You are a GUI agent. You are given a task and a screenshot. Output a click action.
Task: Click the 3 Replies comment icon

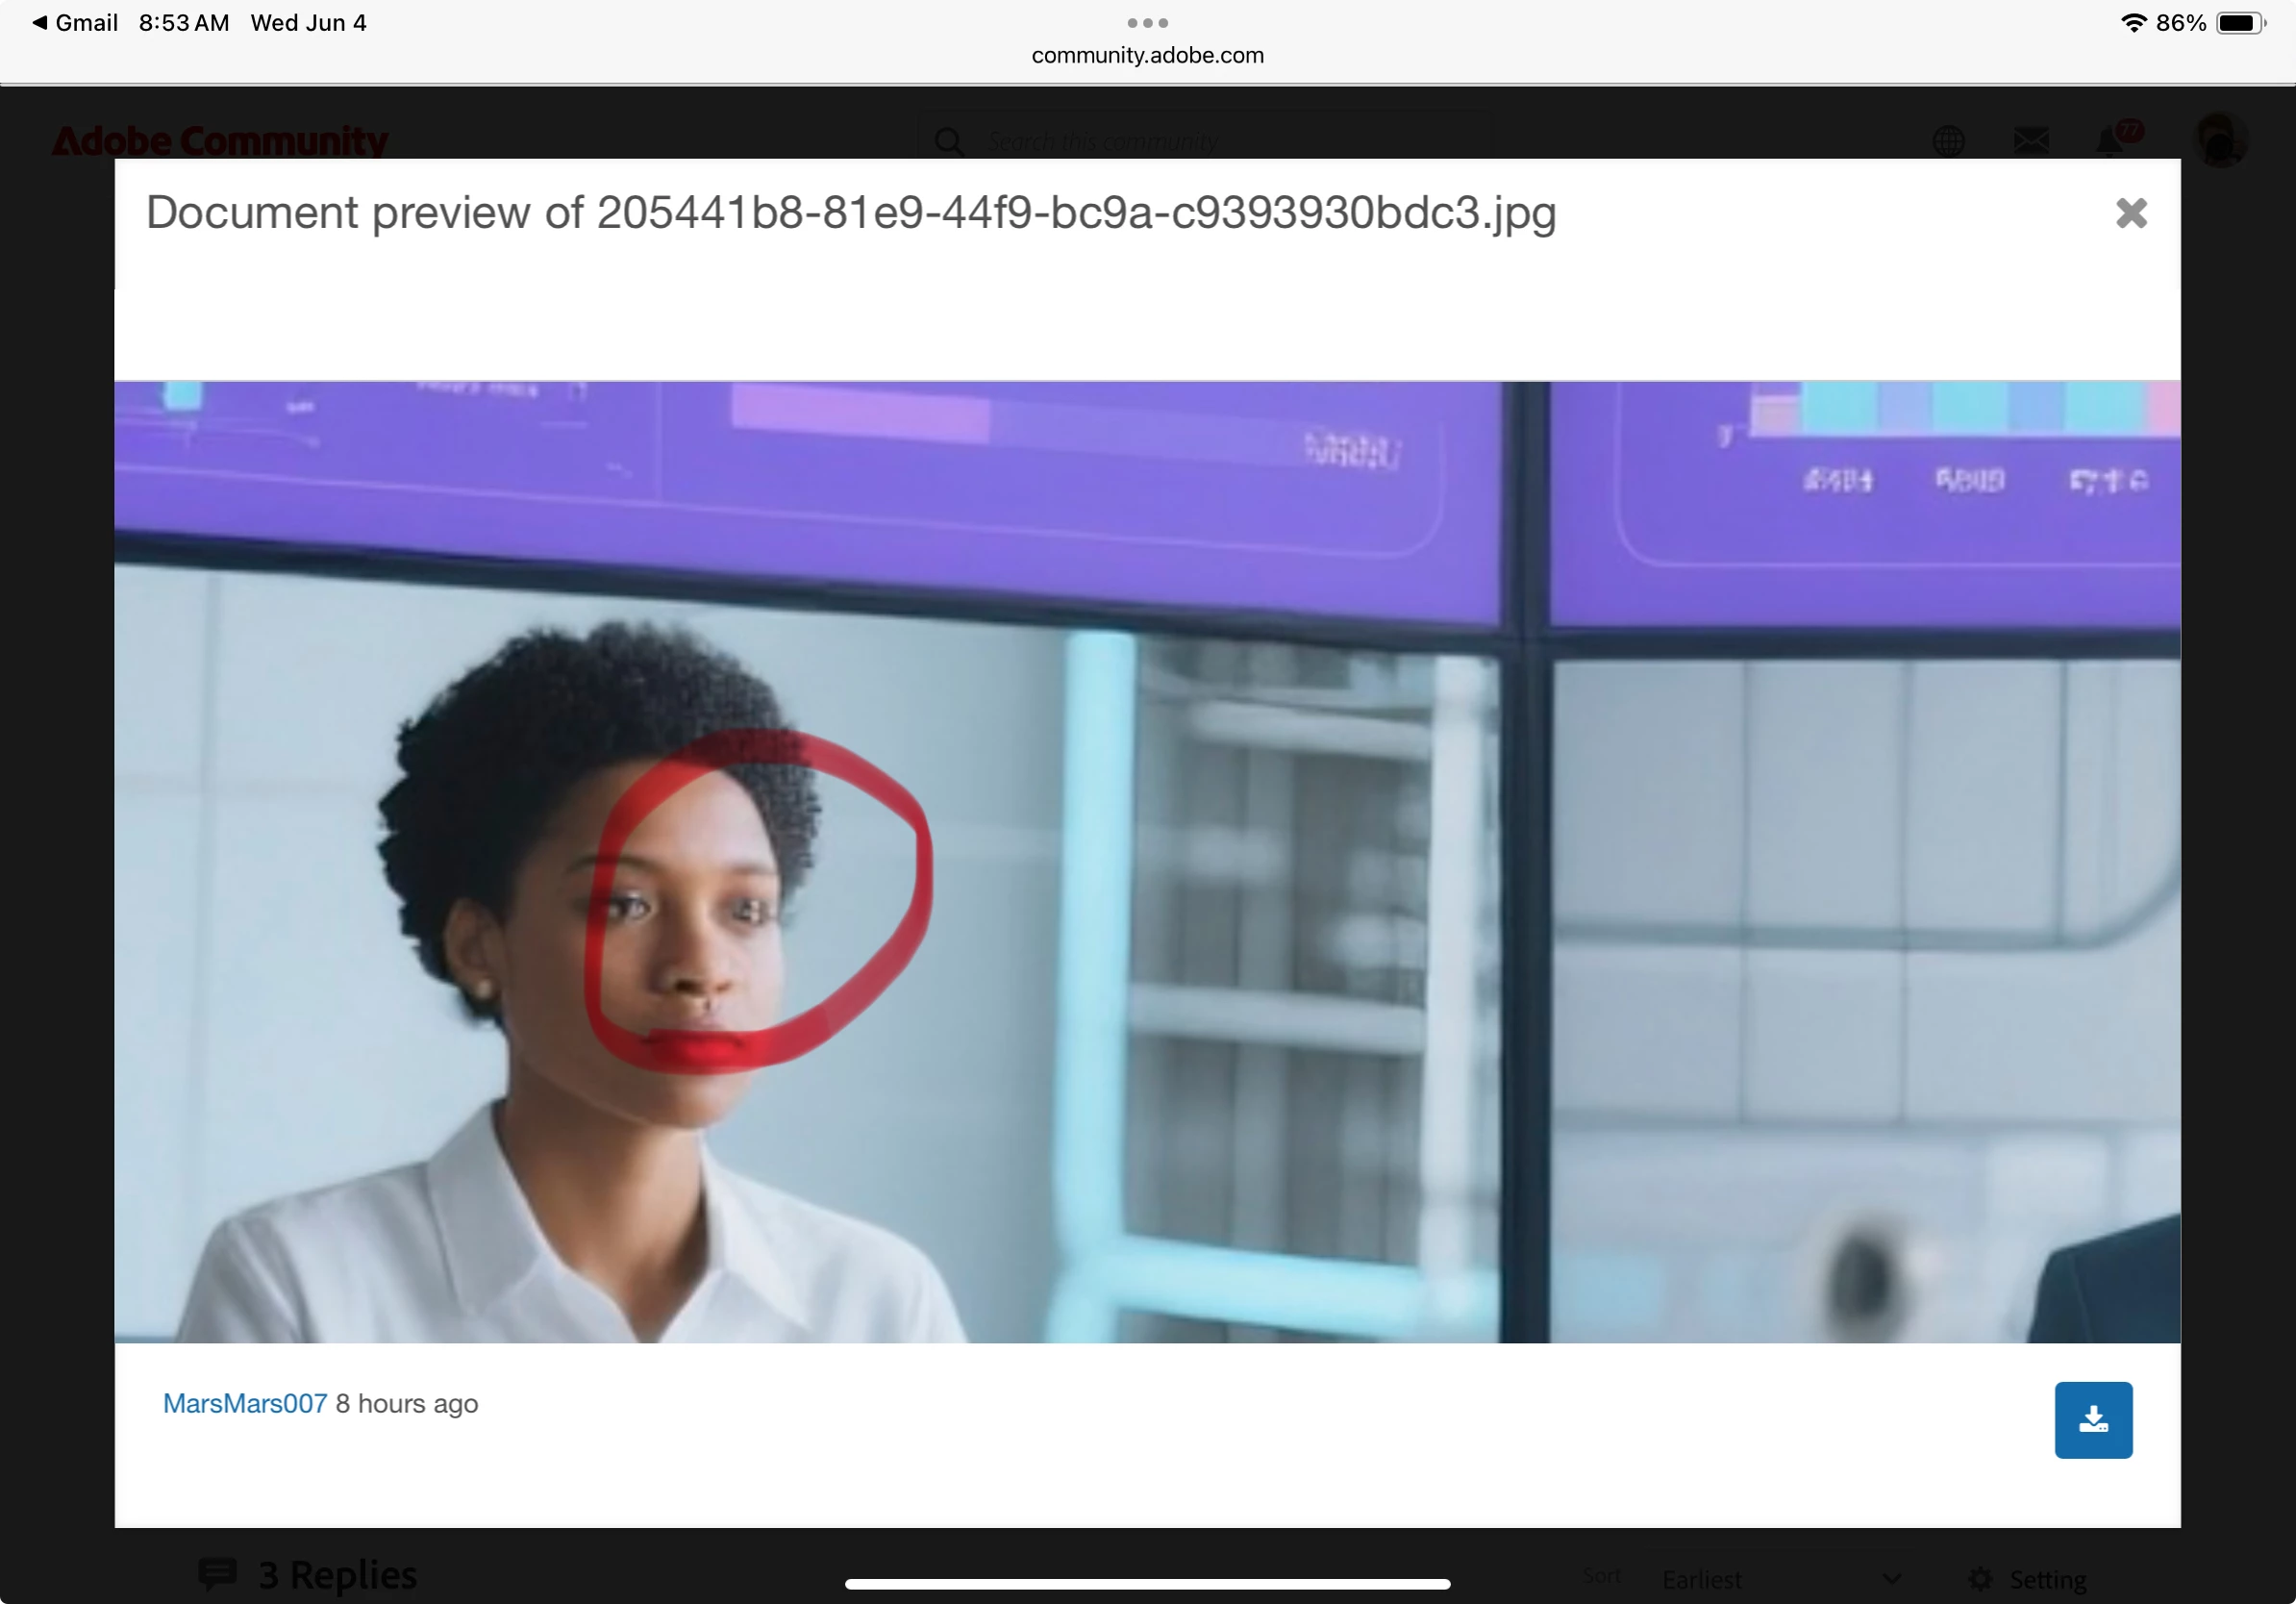click(x=217, y=1573)
